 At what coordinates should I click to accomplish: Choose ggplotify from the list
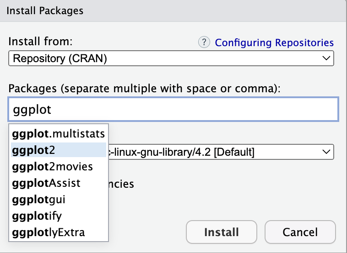point(59,216)
